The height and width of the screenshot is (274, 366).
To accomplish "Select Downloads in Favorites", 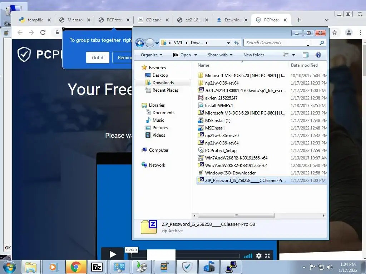I will click(163, 83).
